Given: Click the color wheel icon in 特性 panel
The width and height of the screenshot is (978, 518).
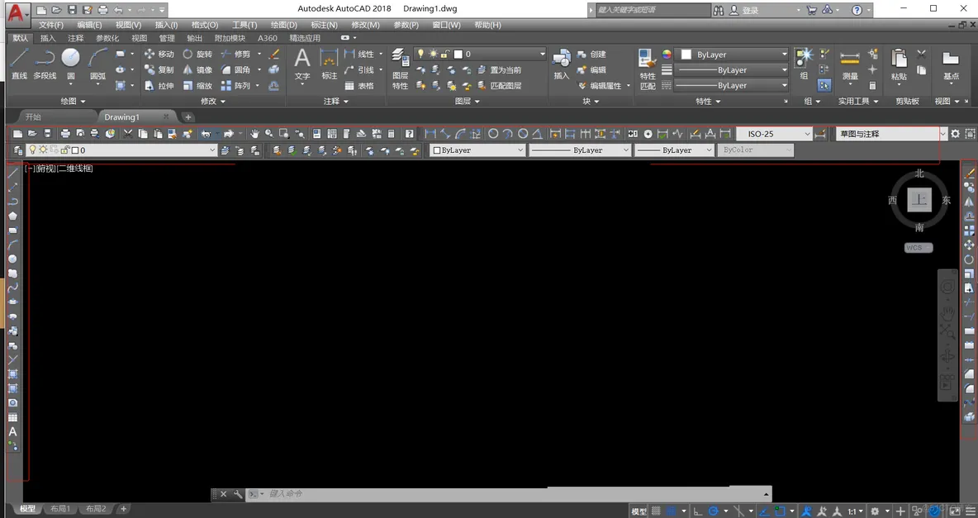Looking at the screenshot, I should click(x=667, y=55).
